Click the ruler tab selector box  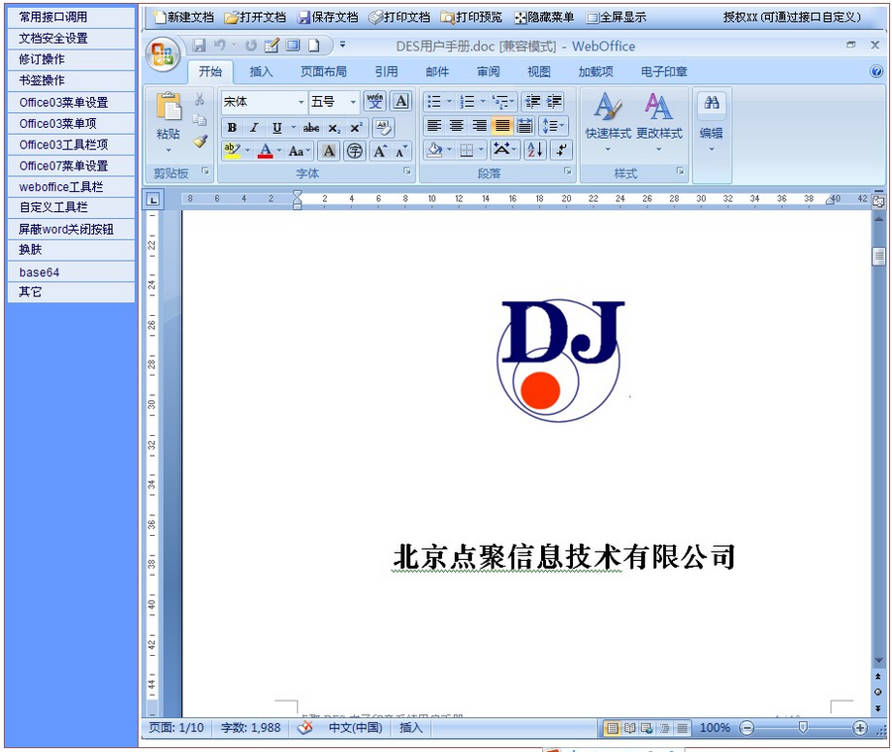[x=153, y=200]
